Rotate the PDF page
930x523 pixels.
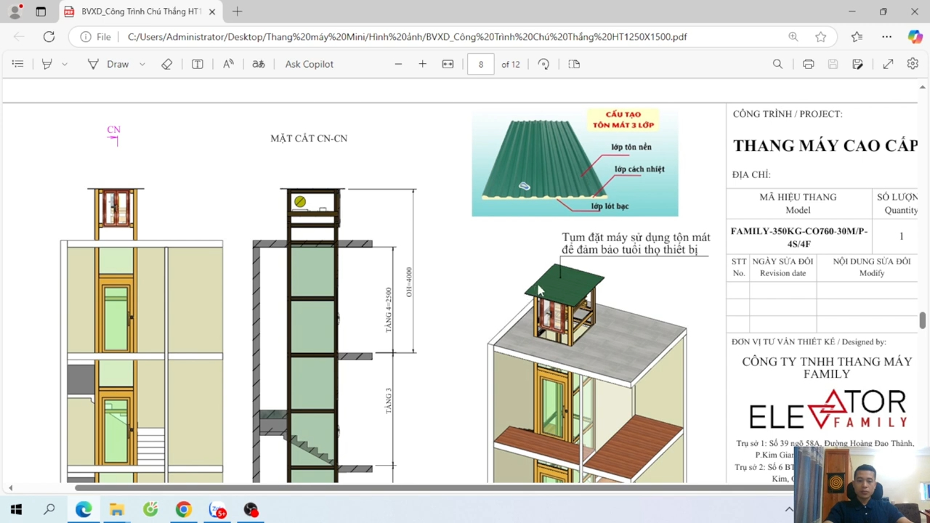coord(543,64)
